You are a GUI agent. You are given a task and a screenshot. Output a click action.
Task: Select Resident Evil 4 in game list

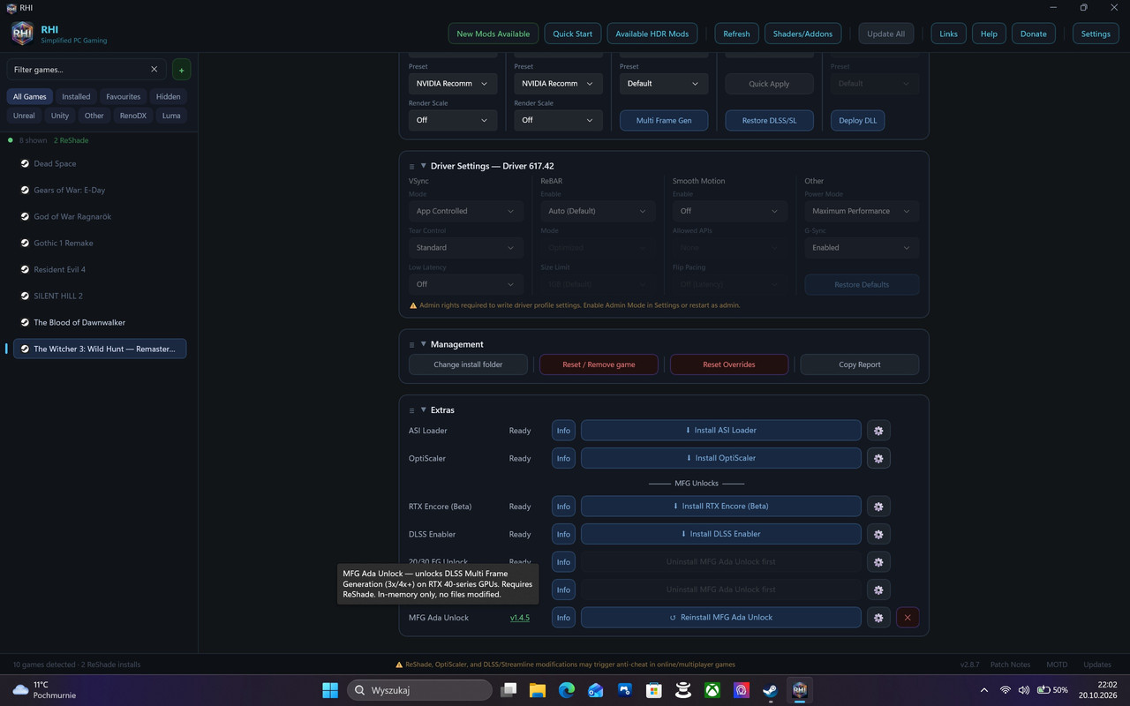(x=100, y=269)
